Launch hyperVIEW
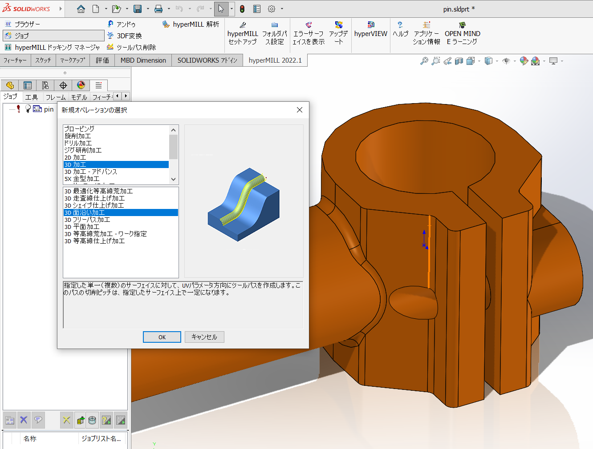Viewport: 593px width, 449px height. (371, 30)
